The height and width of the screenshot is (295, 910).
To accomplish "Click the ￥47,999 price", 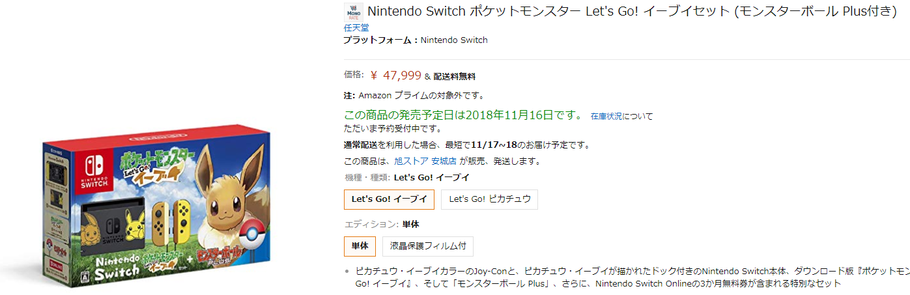I will 396,76.
